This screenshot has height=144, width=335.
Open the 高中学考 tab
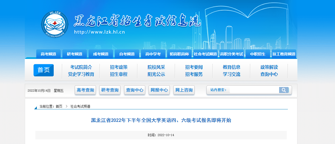tap(153, 54)
